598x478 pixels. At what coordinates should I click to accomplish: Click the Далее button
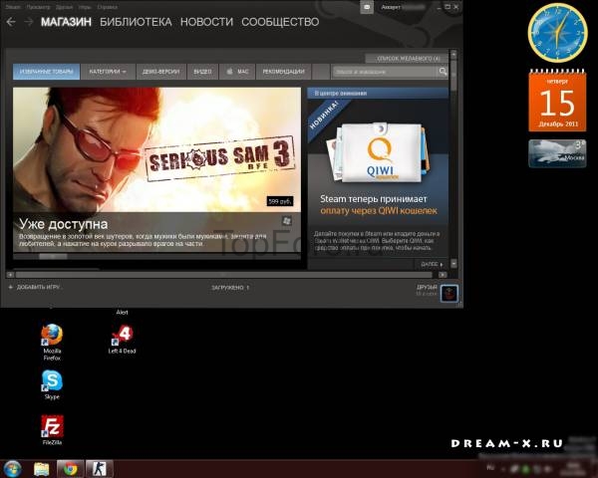coord(432,264)
